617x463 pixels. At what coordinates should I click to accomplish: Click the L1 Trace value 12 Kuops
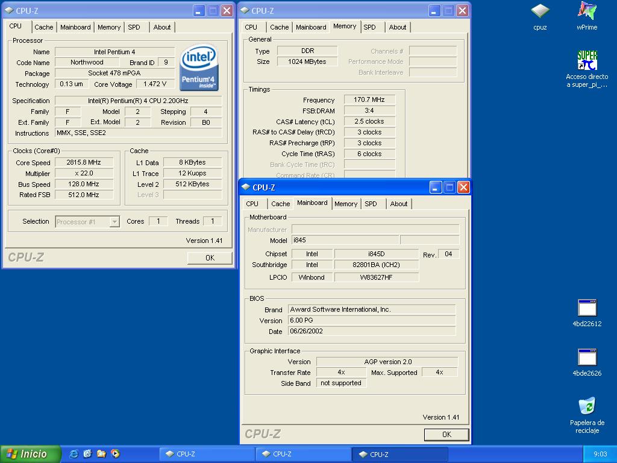point(192,173)
